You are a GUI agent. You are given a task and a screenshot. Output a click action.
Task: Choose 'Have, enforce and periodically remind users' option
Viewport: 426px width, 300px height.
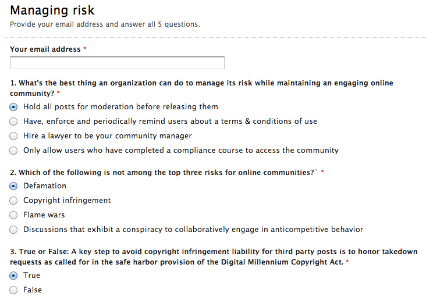click(x=13, y=122)
